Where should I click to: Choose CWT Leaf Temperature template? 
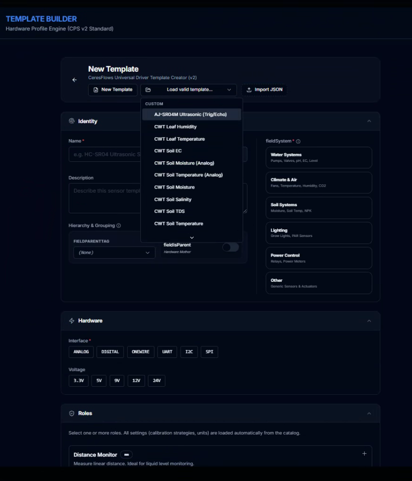[192, 139]
